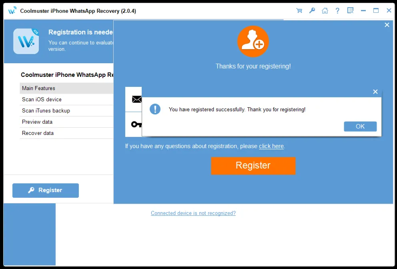The image size is (397, 269).
Task: Maximize the Coolmuster window
Action: click(376, 11)
